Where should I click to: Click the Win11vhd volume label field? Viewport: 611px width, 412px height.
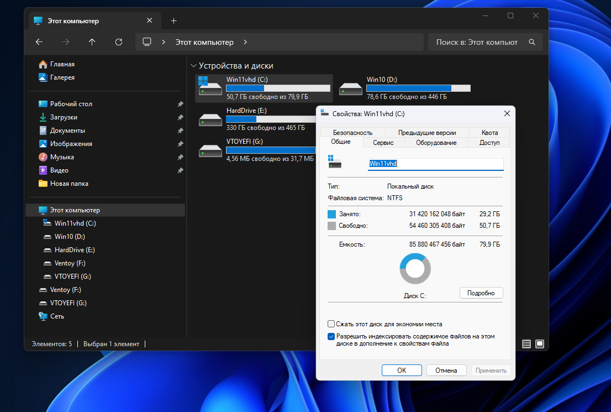pos(436,164)
